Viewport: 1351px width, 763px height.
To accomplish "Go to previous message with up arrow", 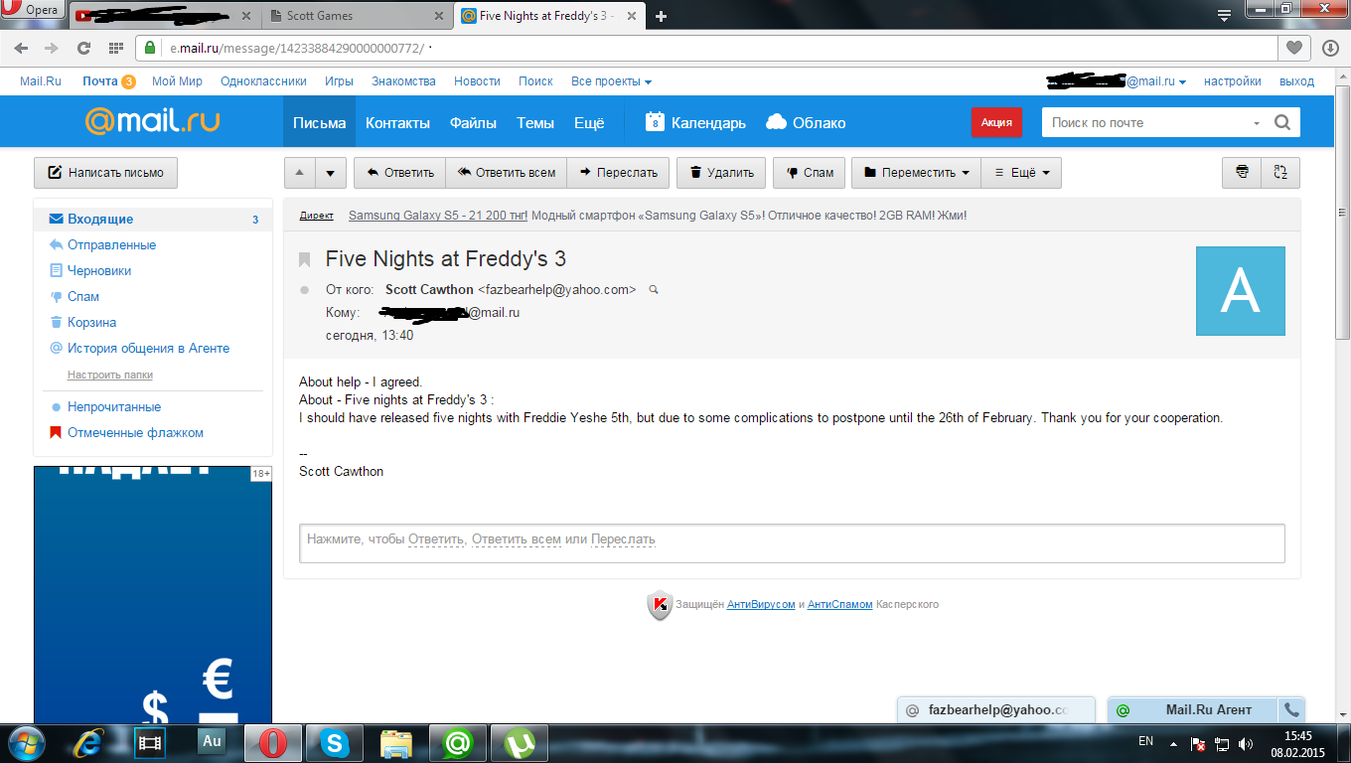I will tap(300, 173).
